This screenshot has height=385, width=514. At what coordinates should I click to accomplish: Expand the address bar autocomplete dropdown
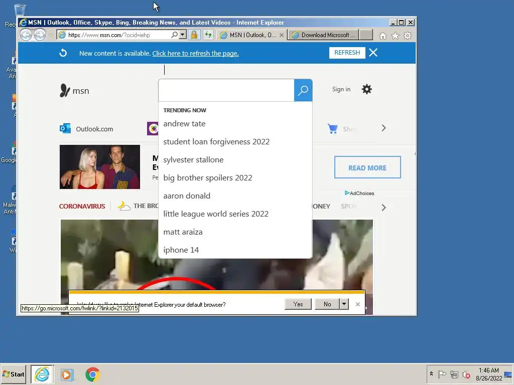pos(183,35)
